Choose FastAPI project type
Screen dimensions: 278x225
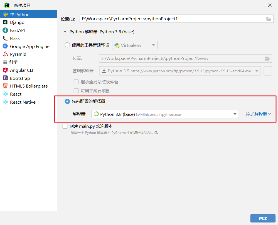(x=29, y=30)
